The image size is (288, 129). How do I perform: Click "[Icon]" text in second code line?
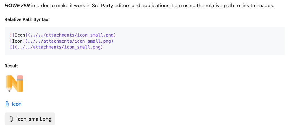[x=17, y=41]
